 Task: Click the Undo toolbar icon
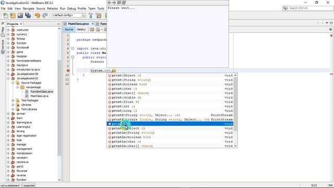coord(37,15)
